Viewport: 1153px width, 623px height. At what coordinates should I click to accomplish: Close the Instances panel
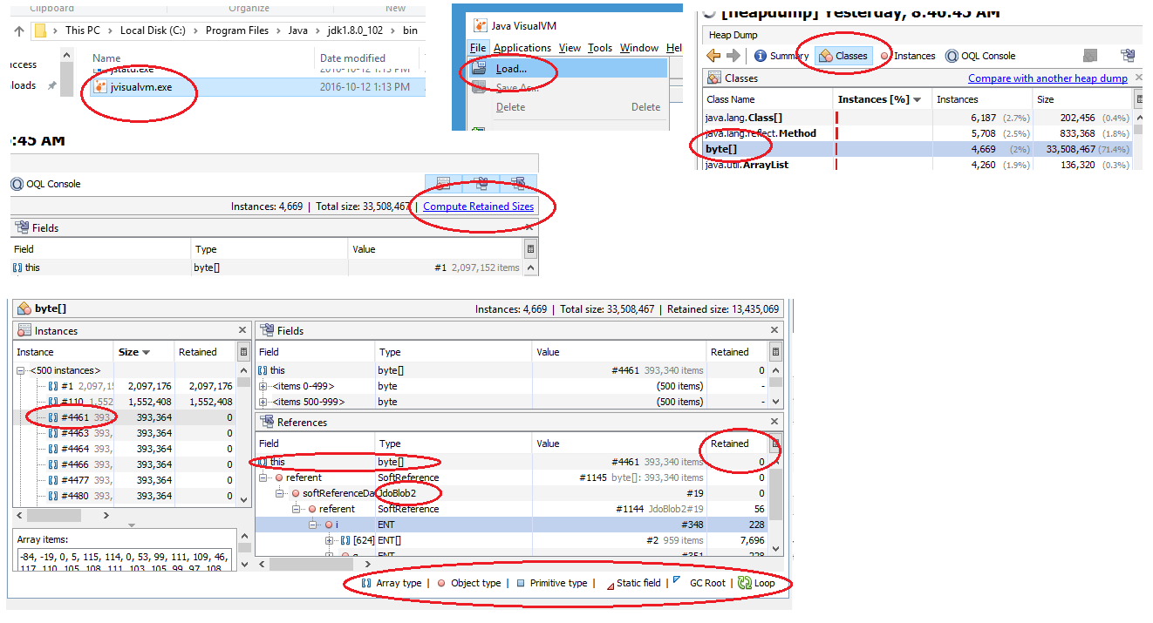tap(242, 331)
